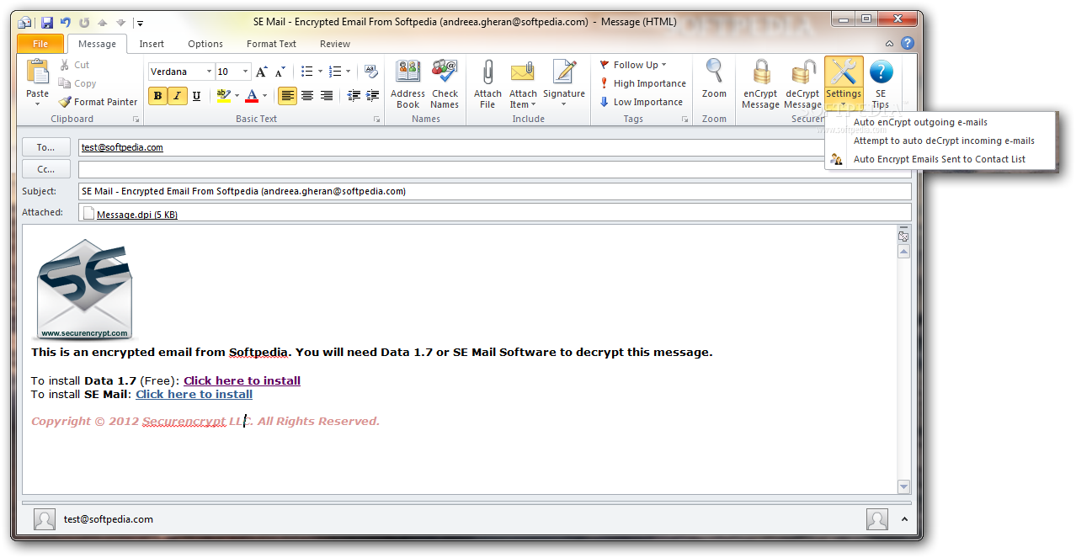Viewport: 1076px width, 558px height.
Task: Click the Redo icon in quick access toolbar
Action: pyautogui.click(x=84, y=23)
